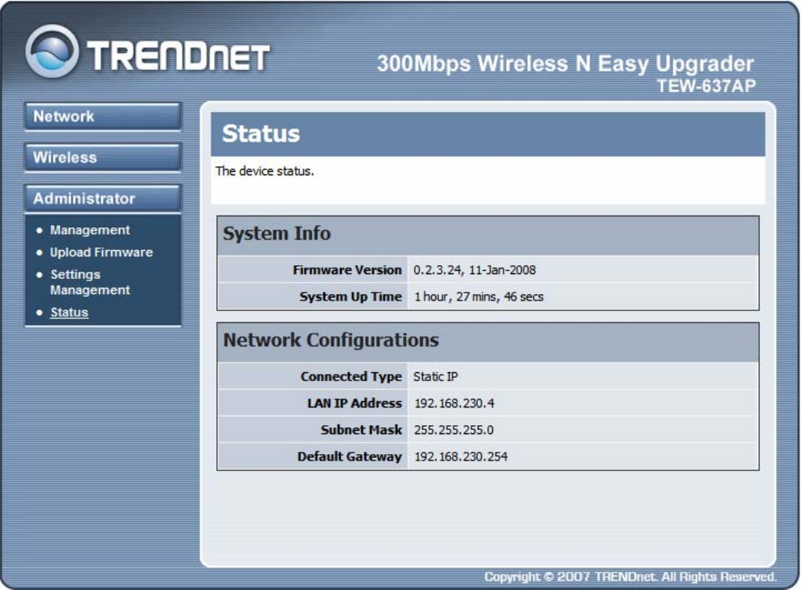Click the bullet beside Upload Firmware
This screenshot has height=590, width=801.
39,252
